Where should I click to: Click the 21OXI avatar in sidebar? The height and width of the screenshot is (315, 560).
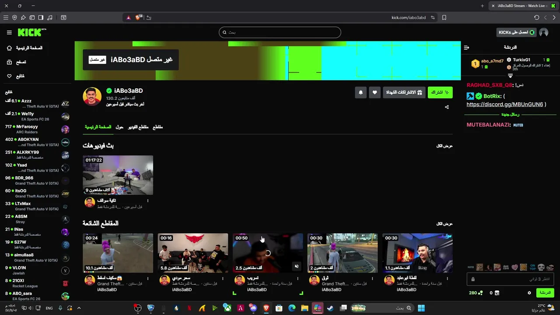point(65,283)
